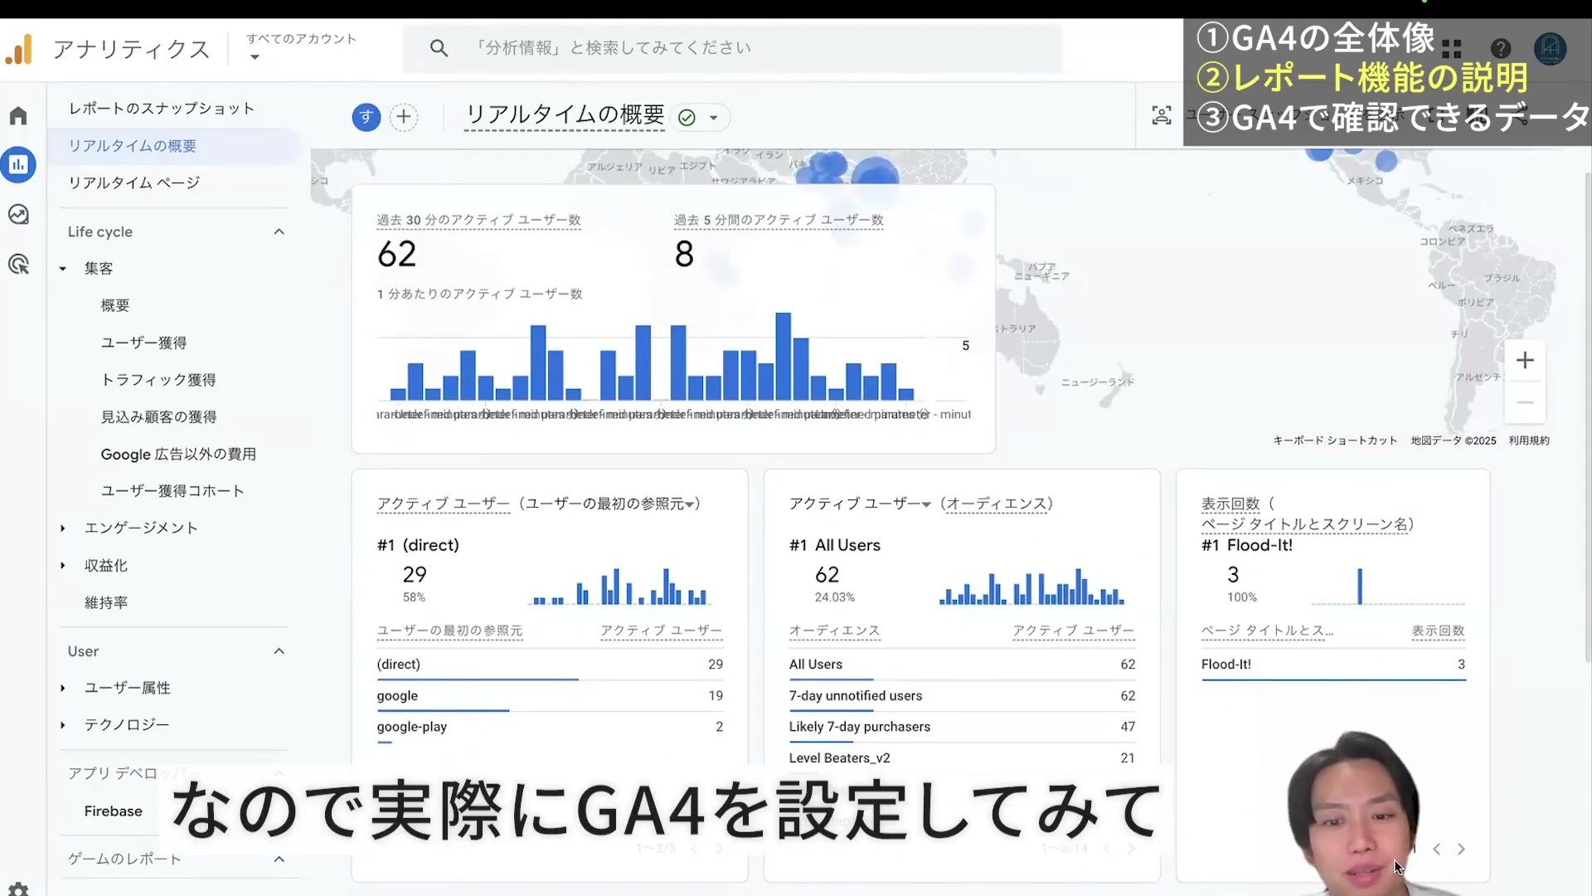Add a comparison with the plus button
This screenshot has height=896, width=1592.
click(x=404, y=117)
